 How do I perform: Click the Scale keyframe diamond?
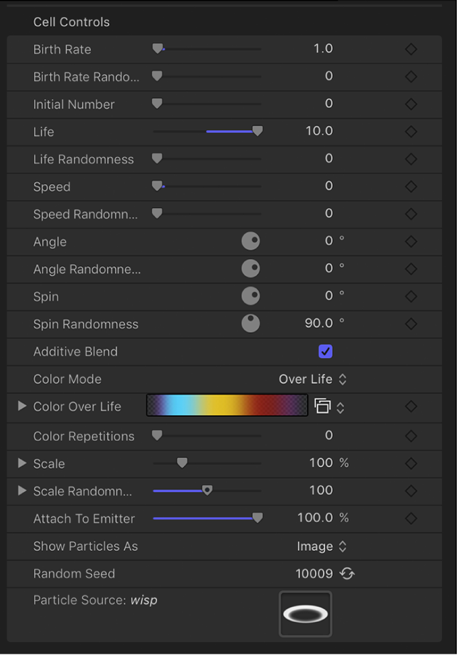click(x=411, y=463)
